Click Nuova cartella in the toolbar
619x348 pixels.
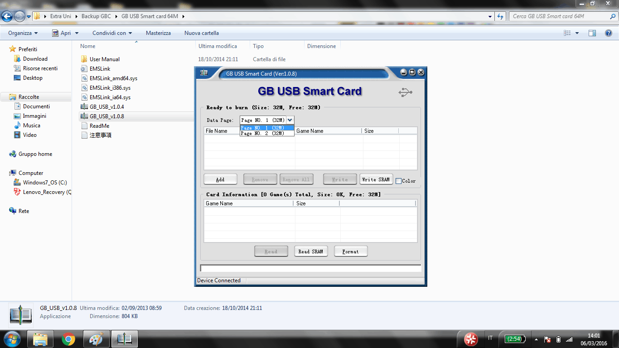coord(202,33)
